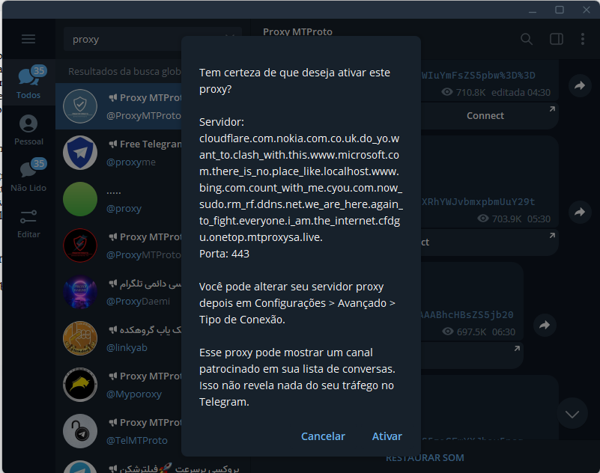
Task: Forward message with 703.9K views
Action: [580, 212]
